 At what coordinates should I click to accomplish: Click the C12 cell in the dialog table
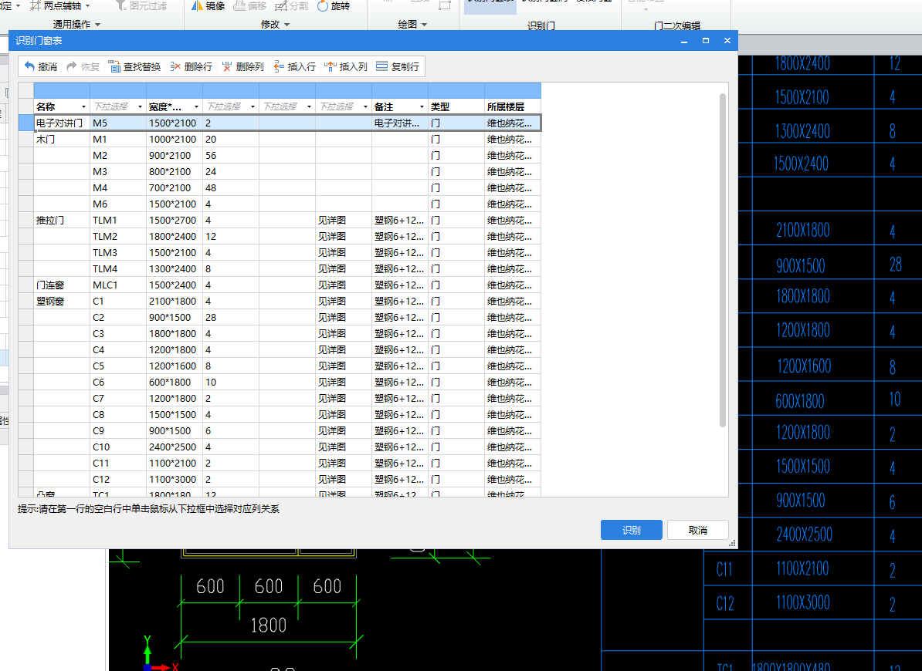(118, 479)
